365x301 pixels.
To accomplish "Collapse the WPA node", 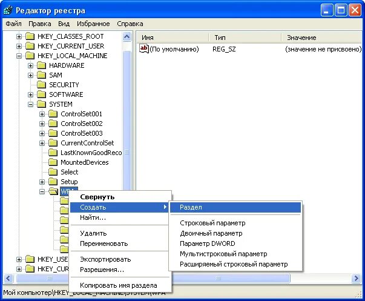I will point(42,191).
